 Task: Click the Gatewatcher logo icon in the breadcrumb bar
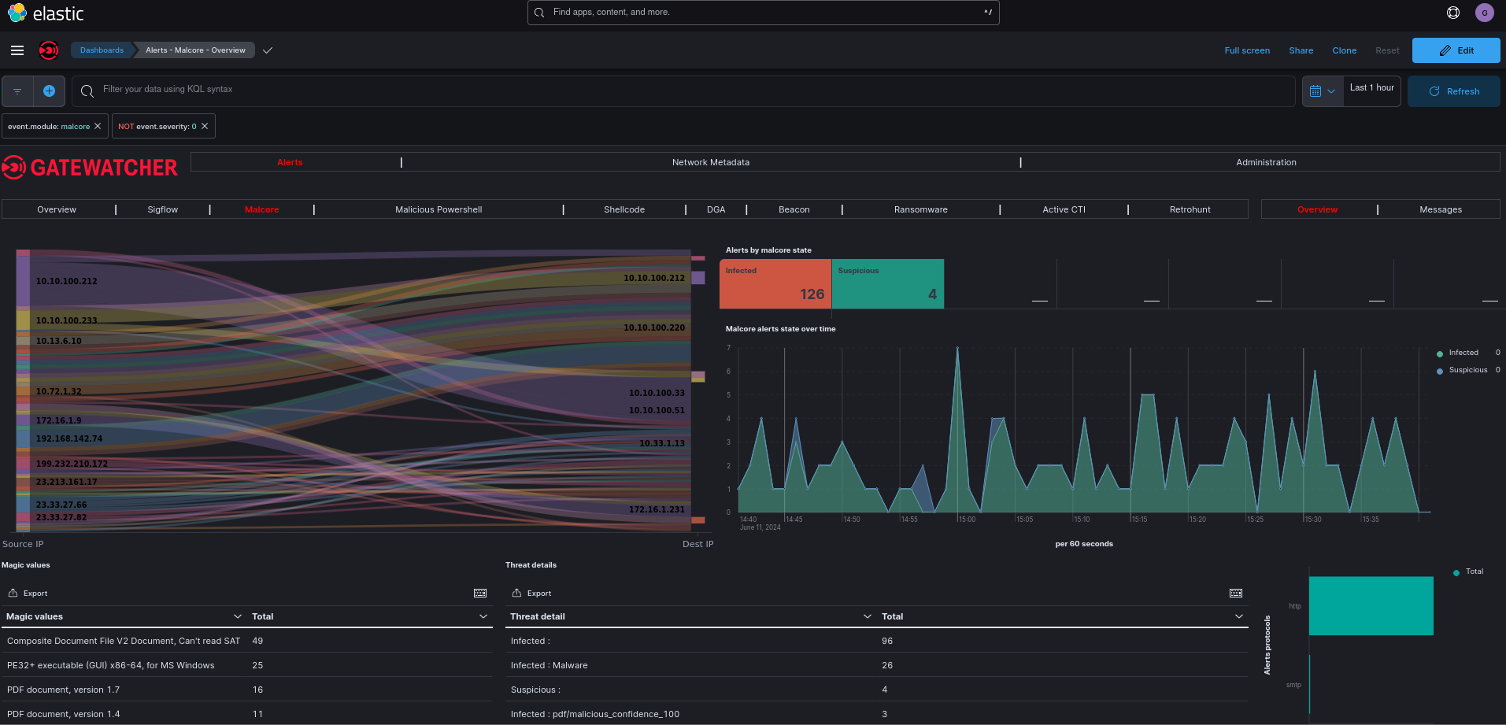48,50
